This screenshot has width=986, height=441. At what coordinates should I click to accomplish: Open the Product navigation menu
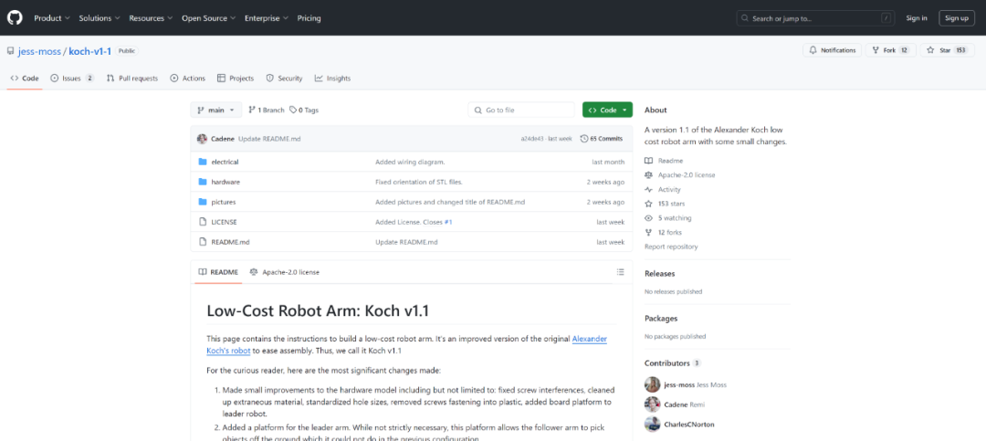click(x=51, y=18)
